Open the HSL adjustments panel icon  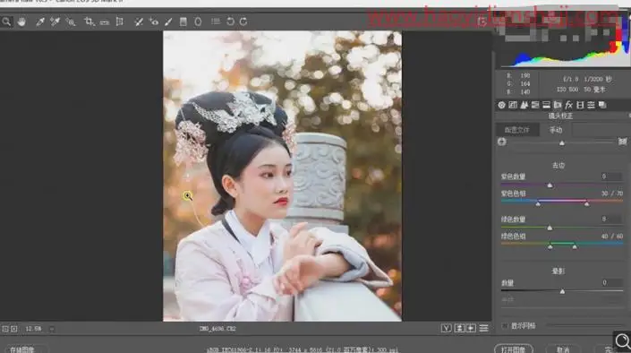(x=535, y=105)
